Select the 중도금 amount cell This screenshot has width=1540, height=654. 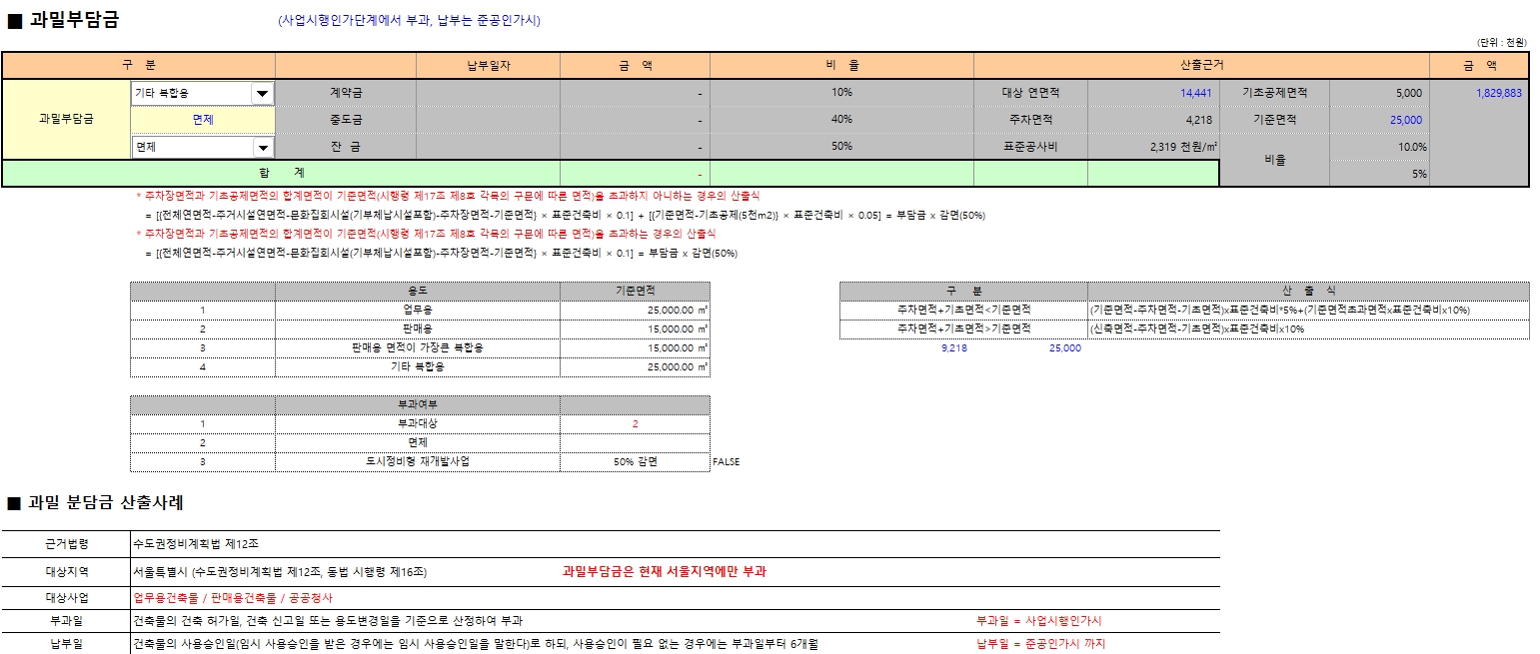[635, 118]
